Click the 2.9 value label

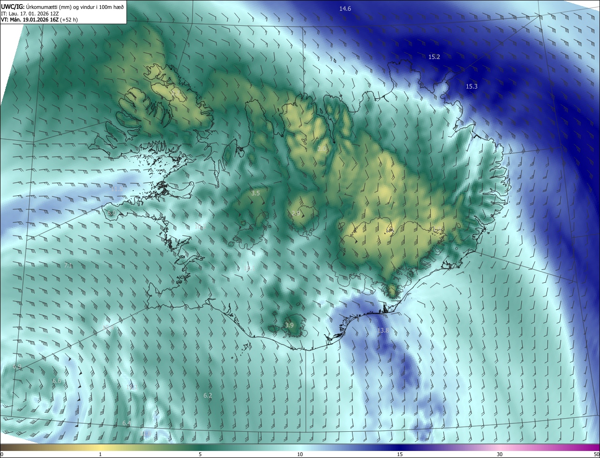296,213
